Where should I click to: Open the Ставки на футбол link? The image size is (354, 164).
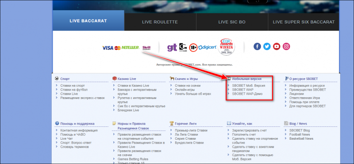(74, 90)
